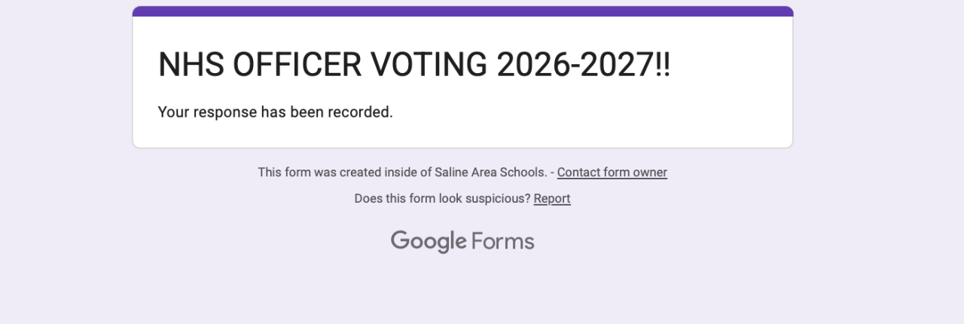Open the Contact form owner link
This screenshot has height=324, width=964.
coord(612,172)
